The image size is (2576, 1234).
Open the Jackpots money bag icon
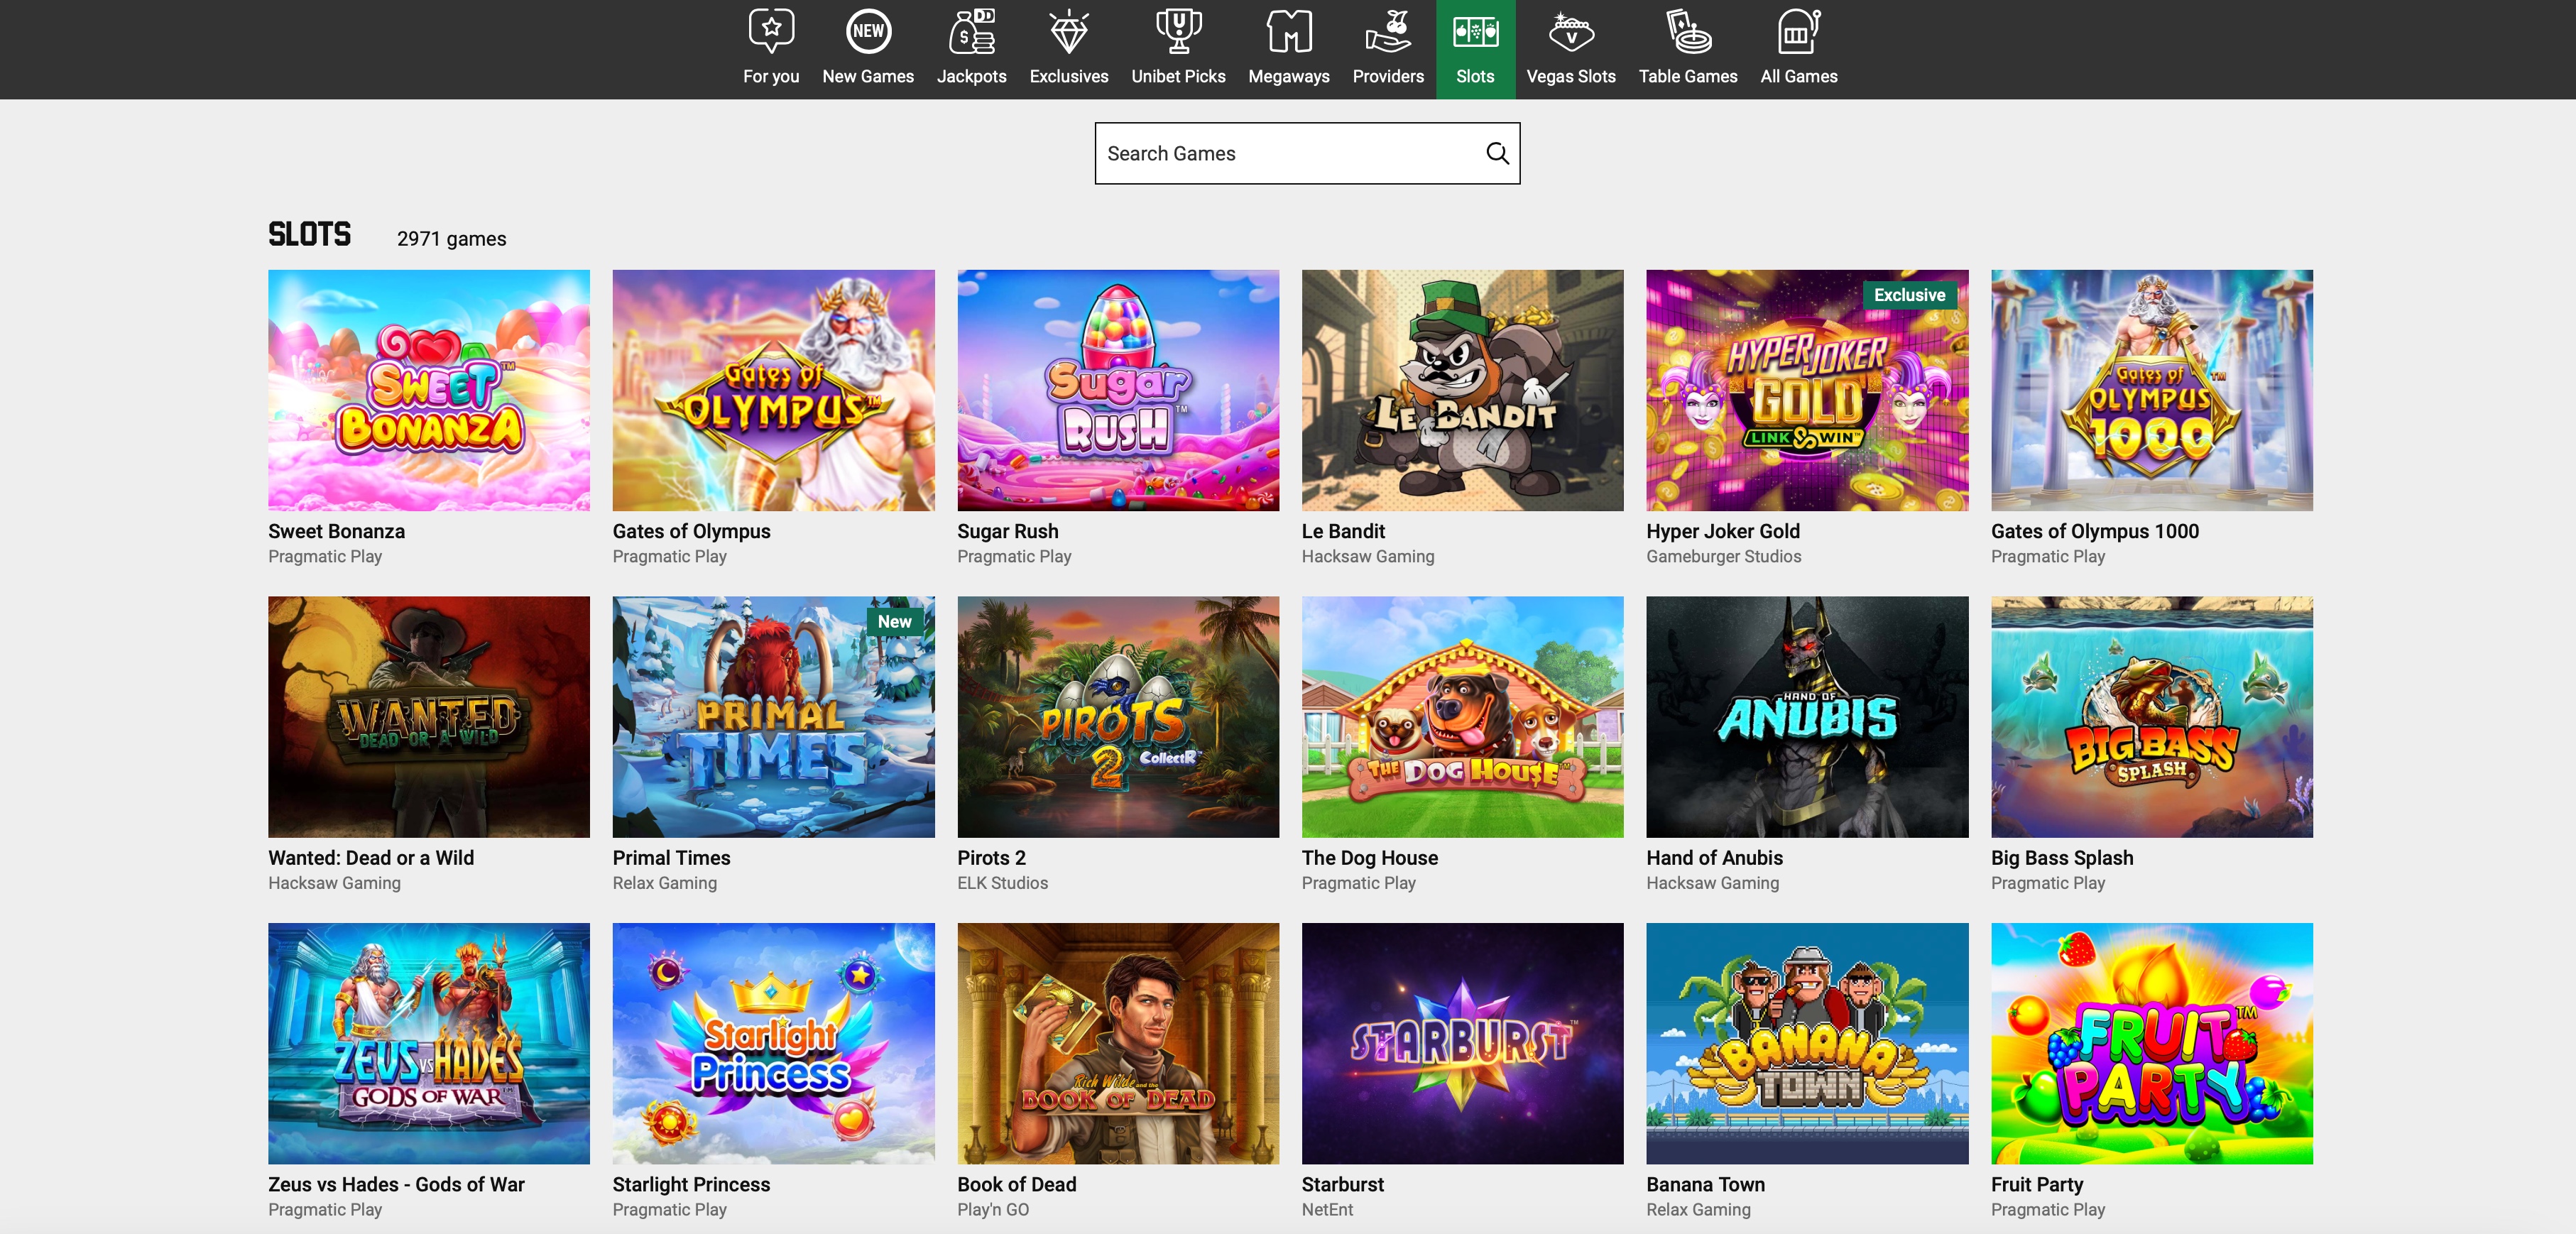(x=971, y=32)
